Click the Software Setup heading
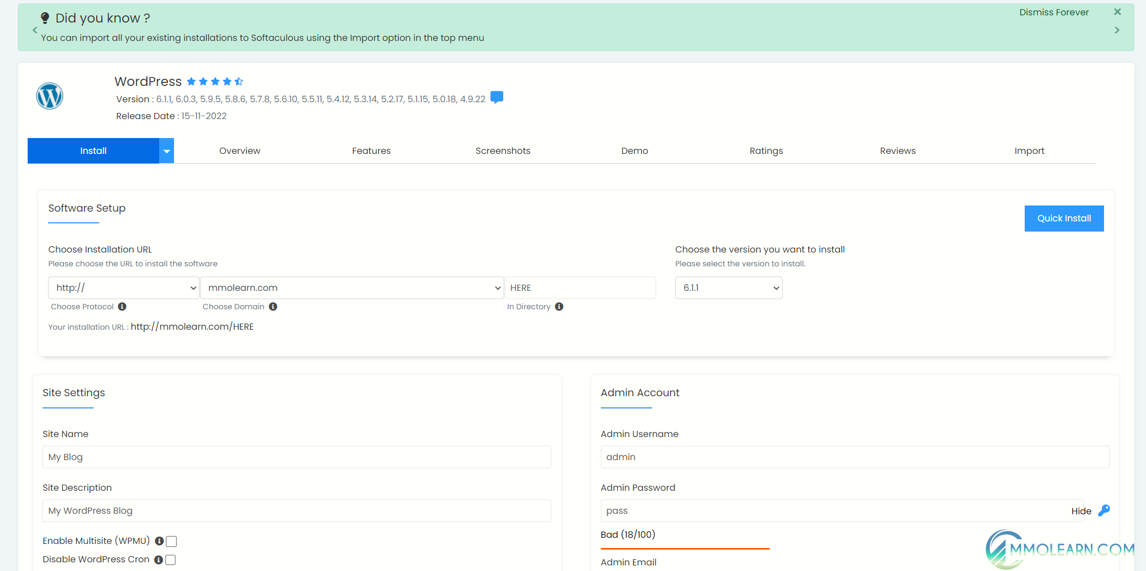 click(x=87, y=208)
